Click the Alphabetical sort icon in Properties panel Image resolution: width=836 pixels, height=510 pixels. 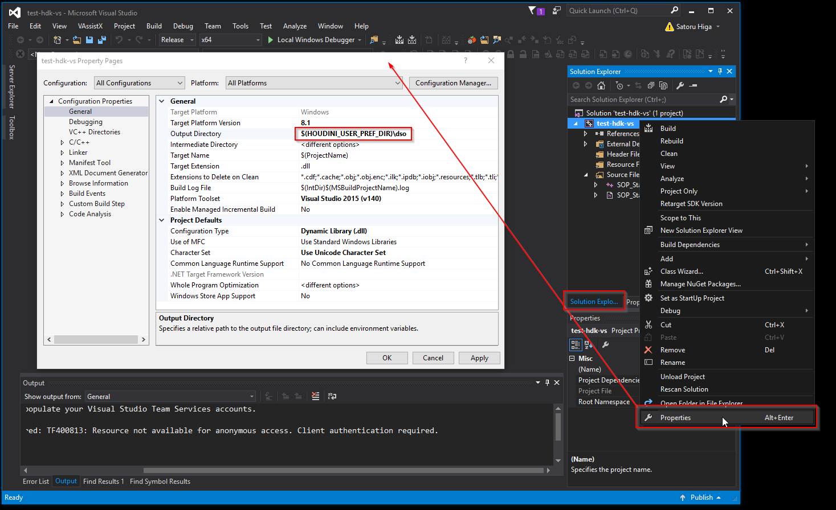(589, 344)
